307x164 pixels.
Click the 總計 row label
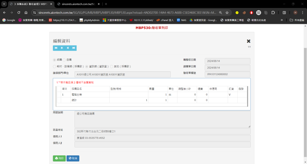pos(74,100)
